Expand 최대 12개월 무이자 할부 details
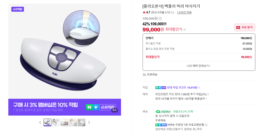 181,99
